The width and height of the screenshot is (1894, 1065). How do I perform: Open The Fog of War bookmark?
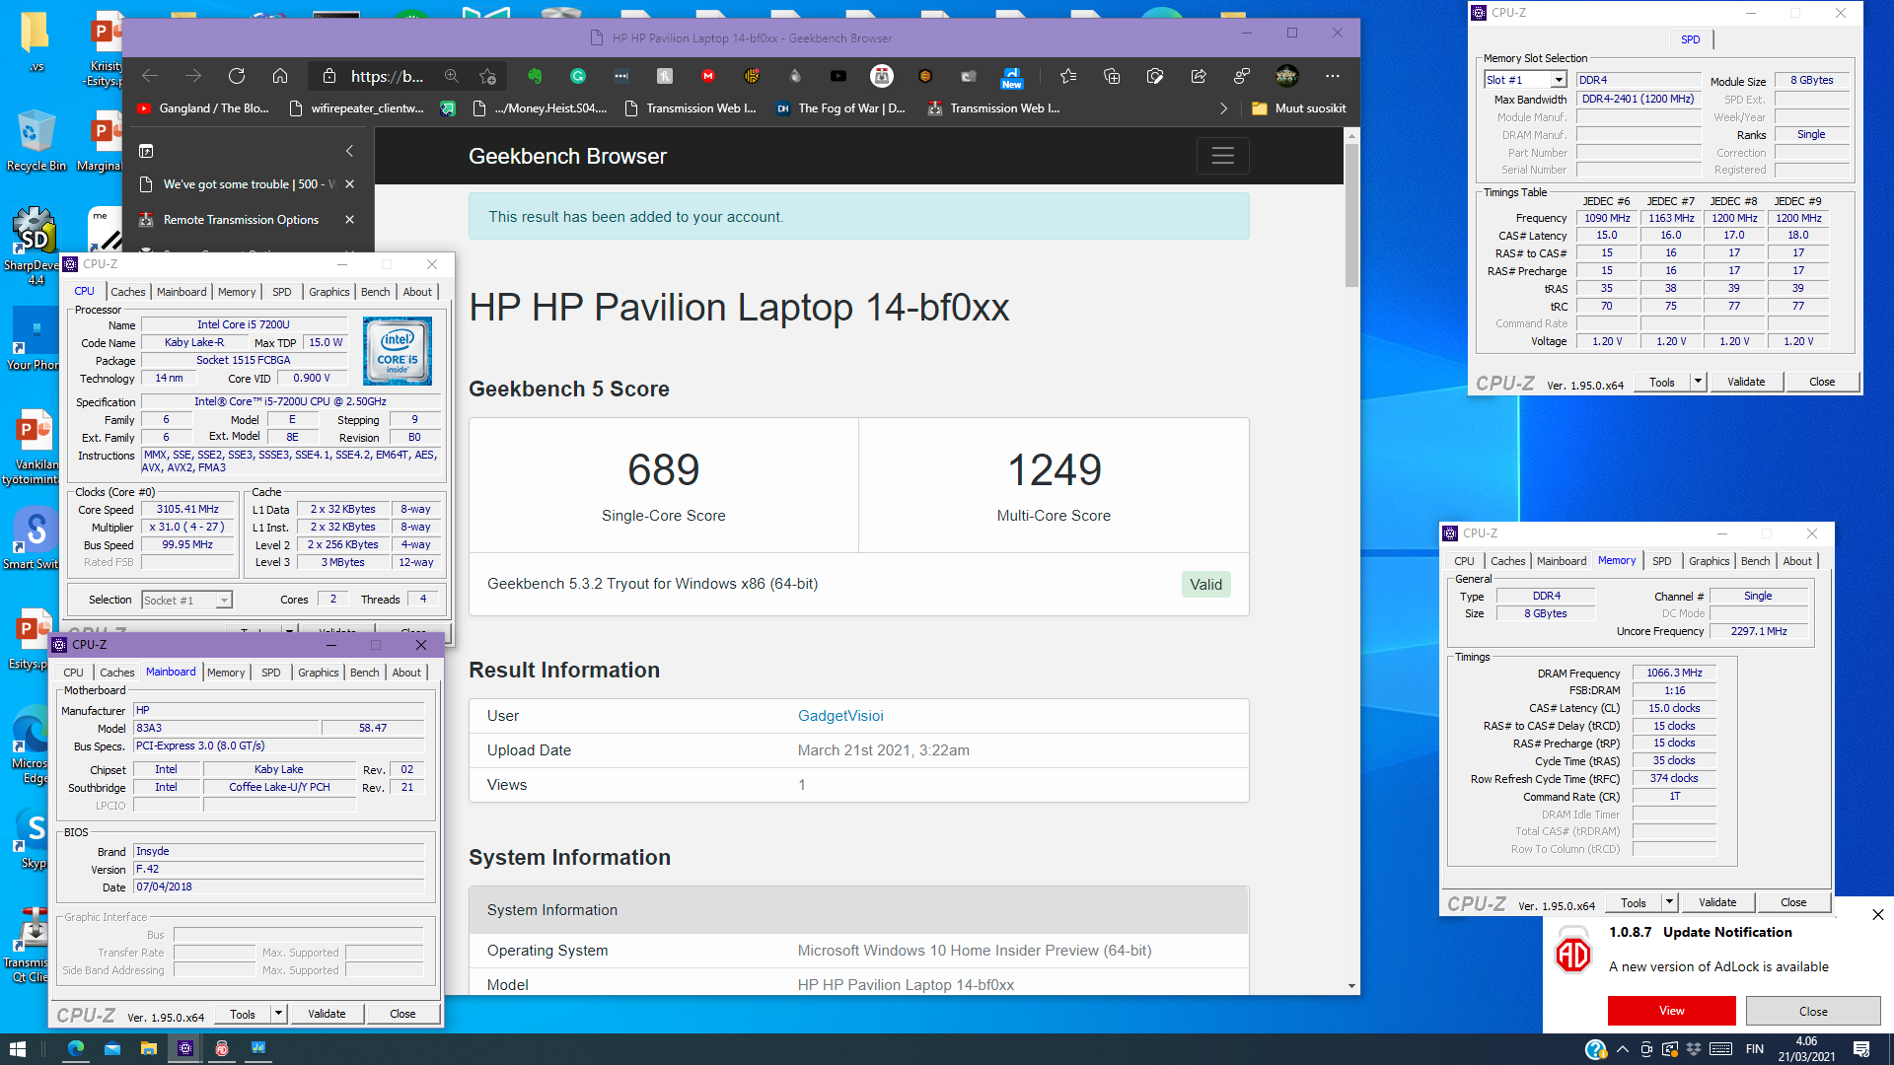(x=840, y=108)
